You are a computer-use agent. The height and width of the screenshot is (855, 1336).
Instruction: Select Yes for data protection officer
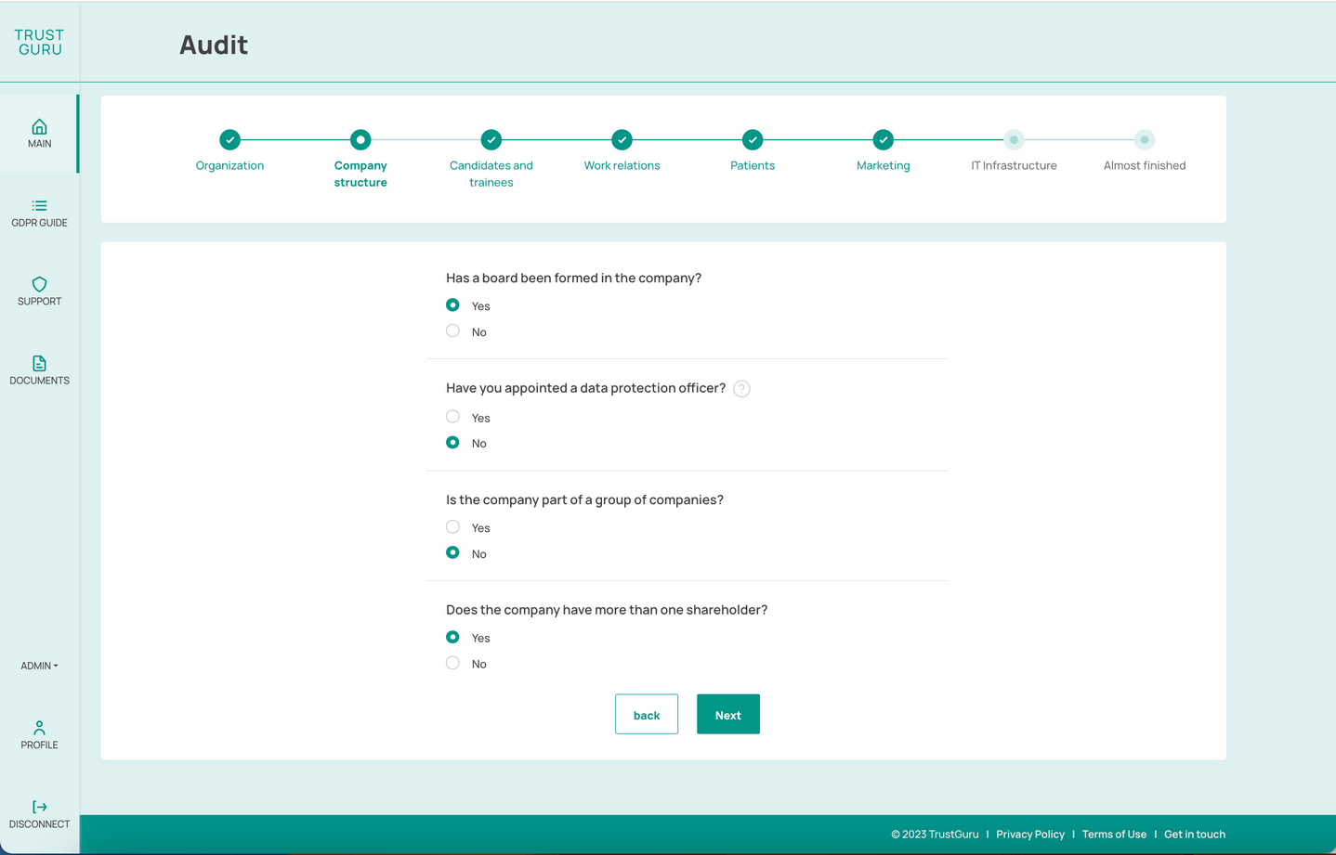pos(452,417)
